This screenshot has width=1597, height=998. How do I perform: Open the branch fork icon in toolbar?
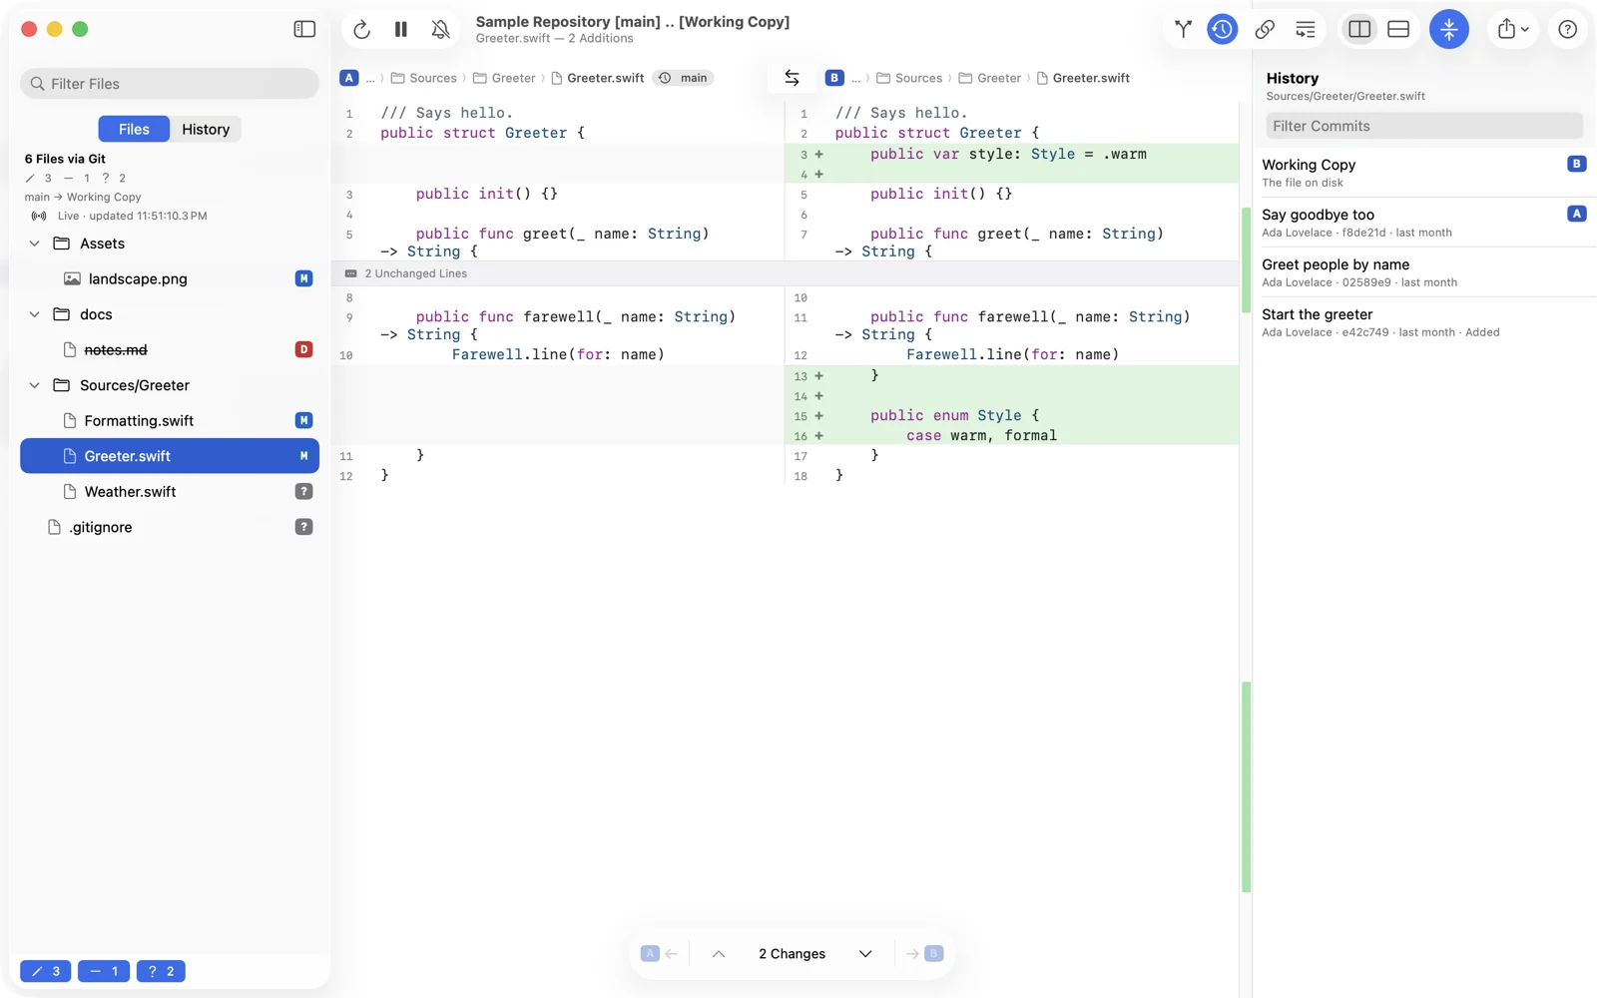coord(1183,29)
